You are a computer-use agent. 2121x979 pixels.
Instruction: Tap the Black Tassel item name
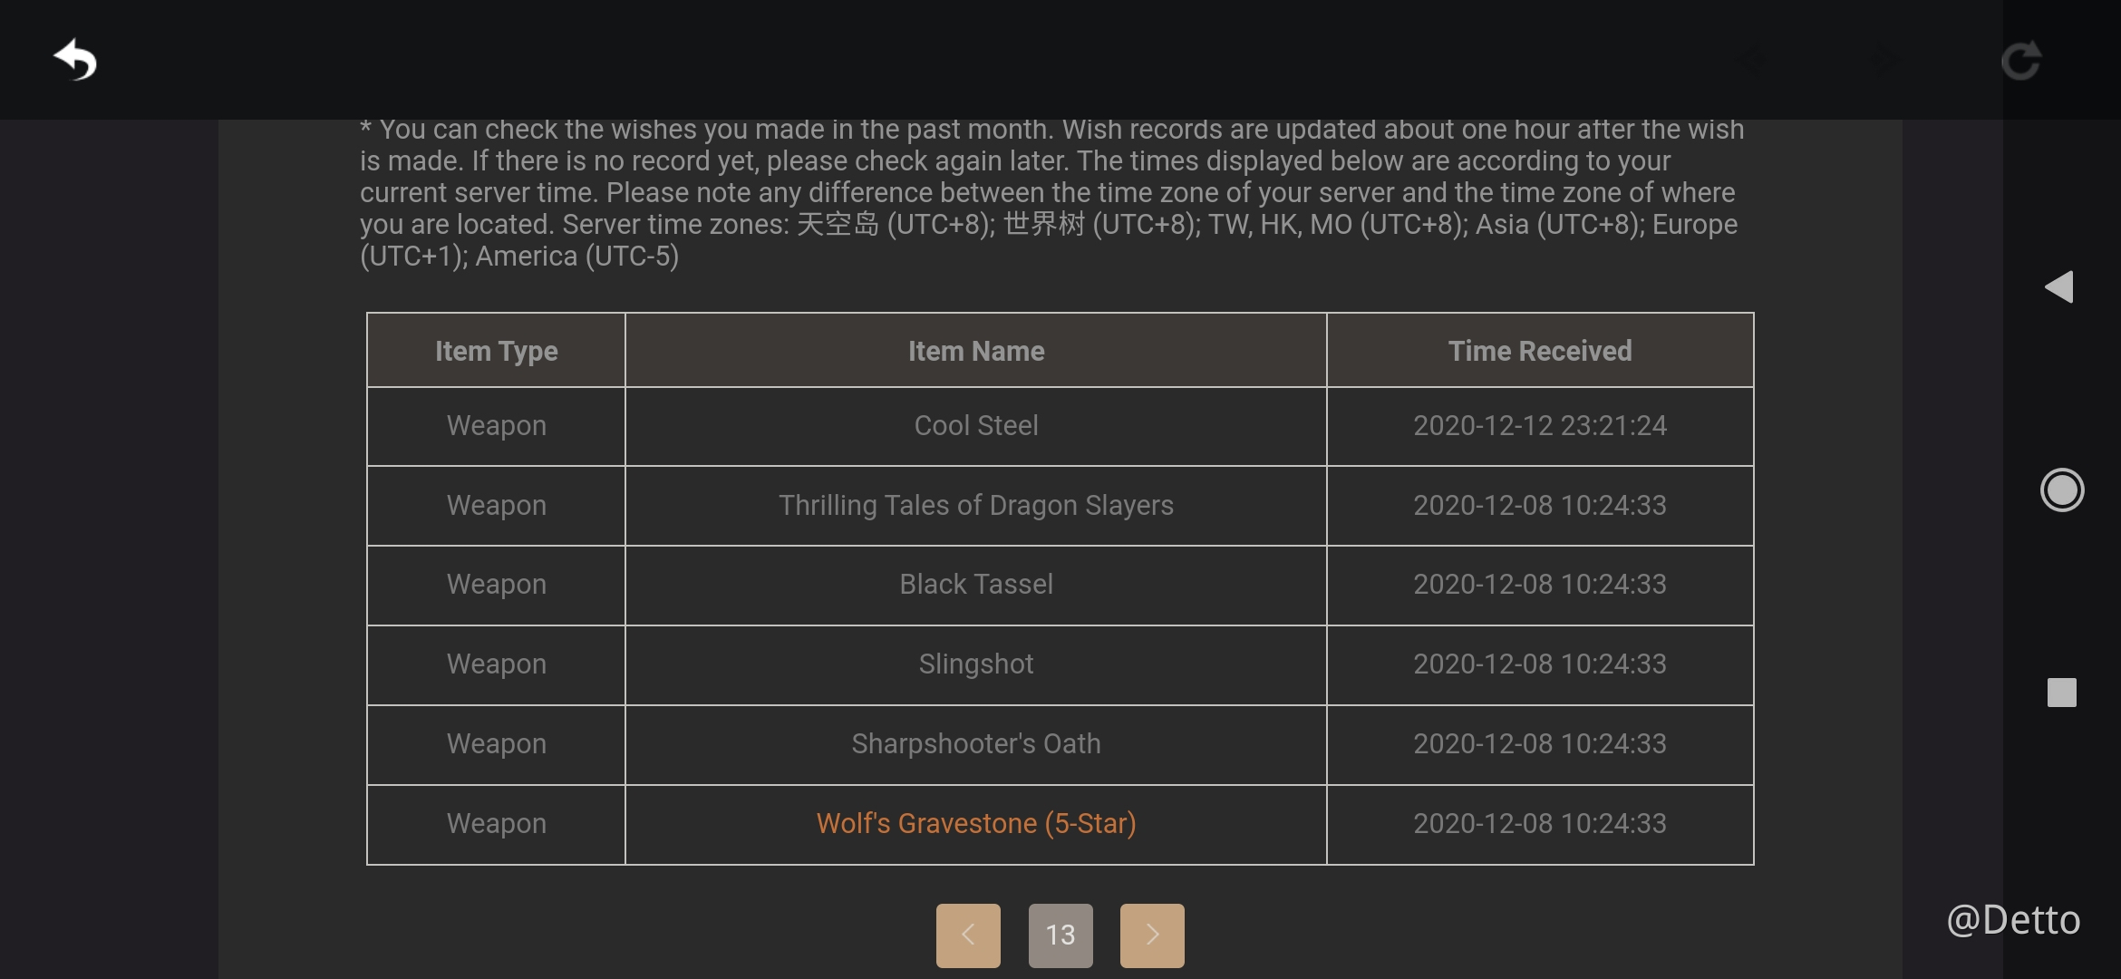click(x=975, y=584)
